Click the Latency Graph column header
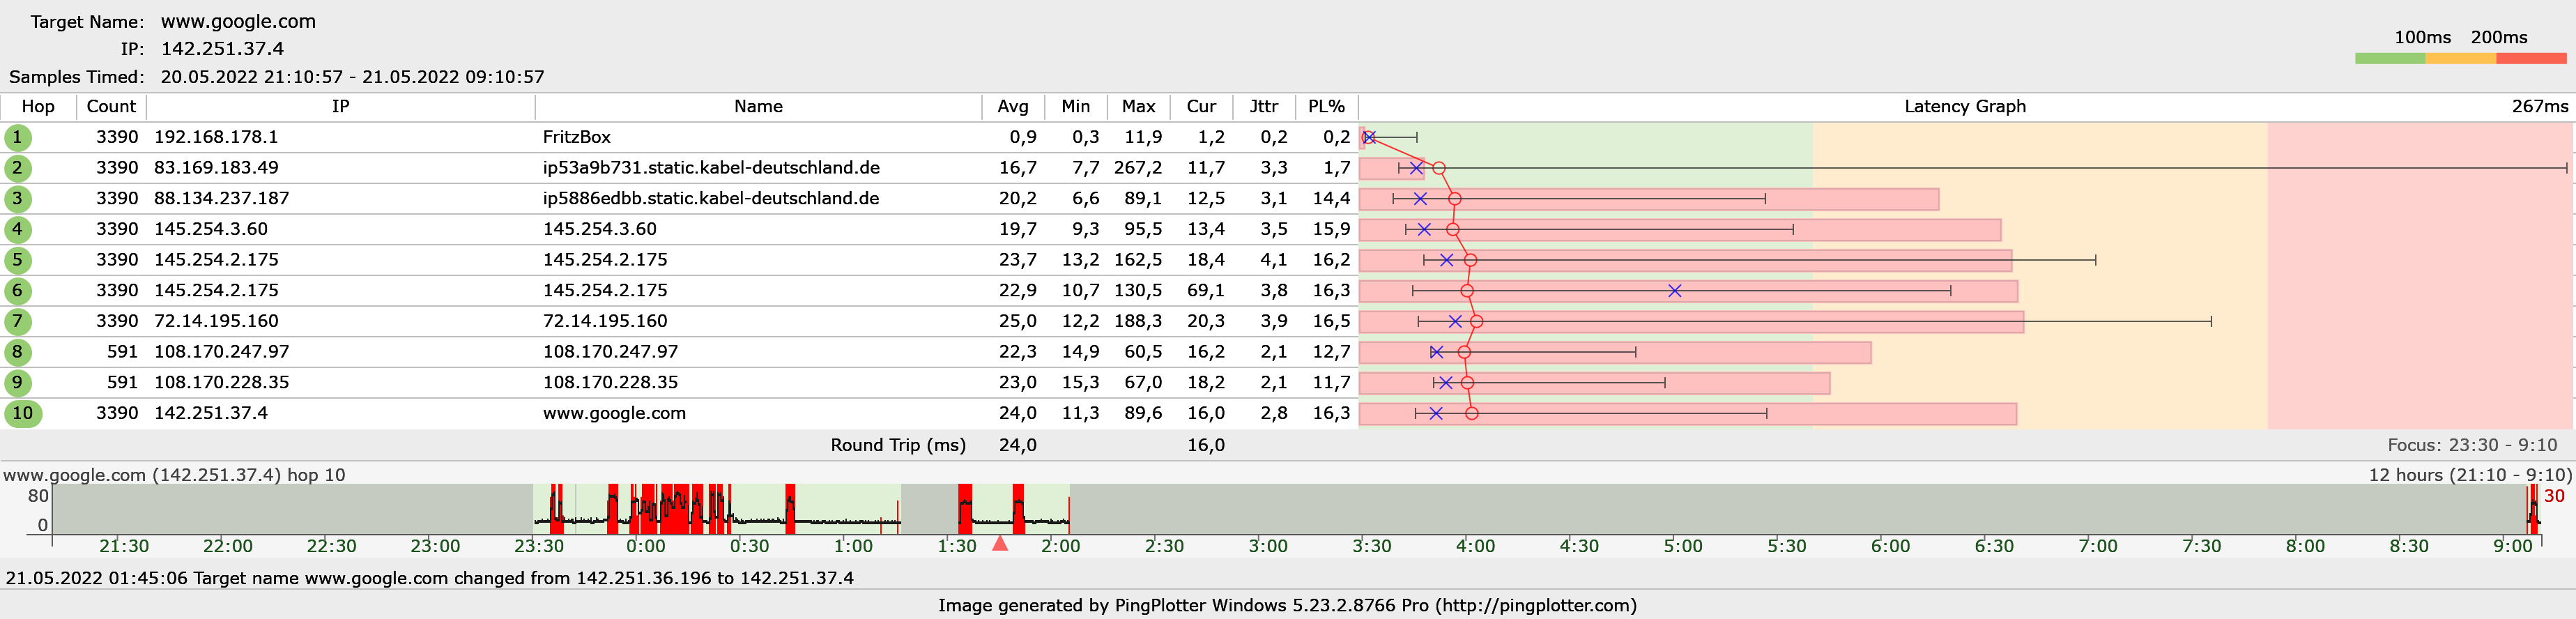 pos(1964,106)
